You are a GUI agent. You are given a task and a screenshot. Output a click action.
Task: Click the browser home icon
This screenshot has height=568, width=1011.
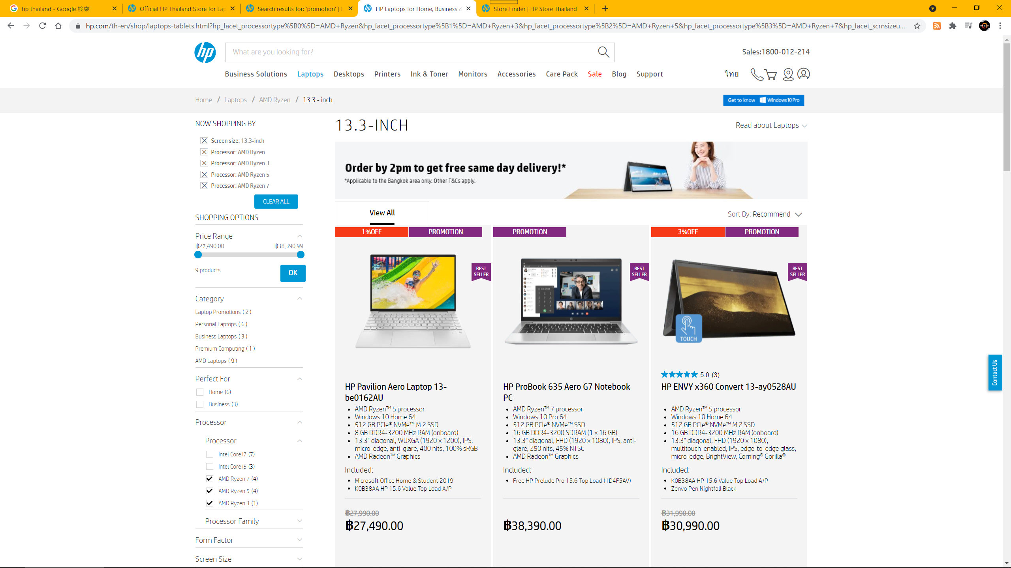point(58,26)
